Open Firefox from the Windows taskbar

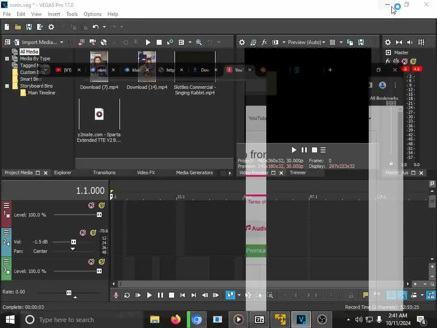point(175,319)
